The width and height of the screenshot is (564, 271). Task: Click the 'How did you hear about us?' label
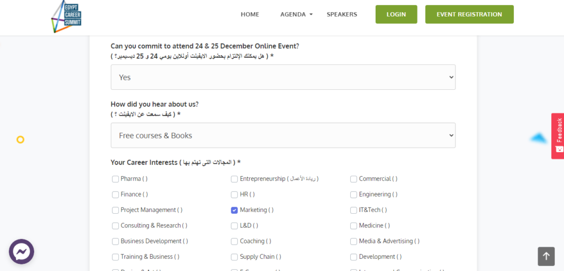coord(155,104)
